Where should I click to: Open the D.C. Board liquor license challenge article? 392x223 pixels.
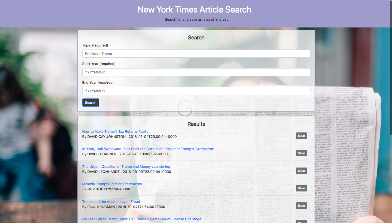[x=142, y=219]
